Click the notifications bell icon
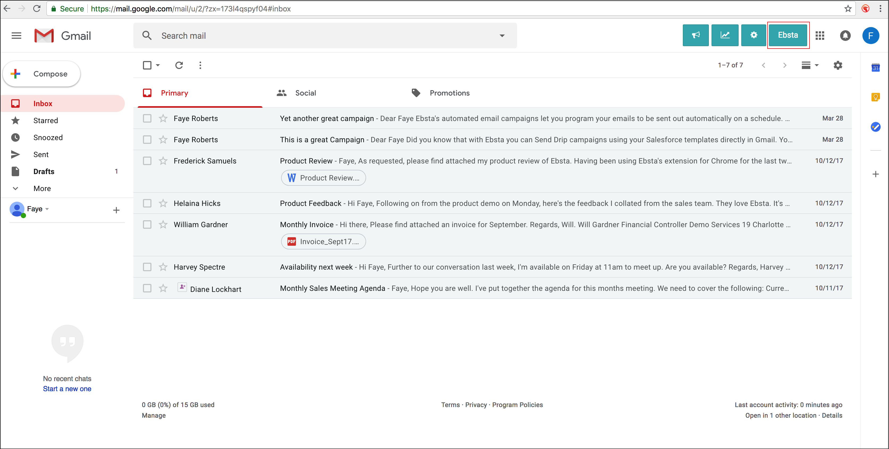 (x=845, y=36)
